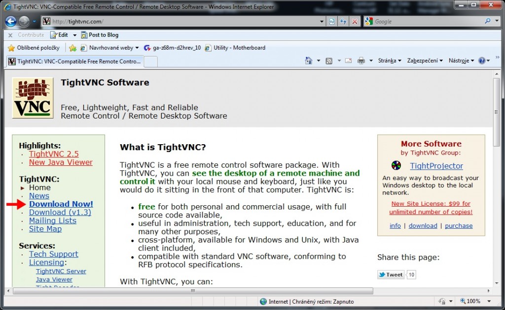The image size is (505, 310).
Task: Open the Nástroje menu
Action: (461, 61)
